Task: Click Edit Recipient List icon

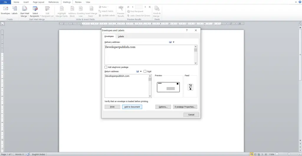Action: pos(47,11)
